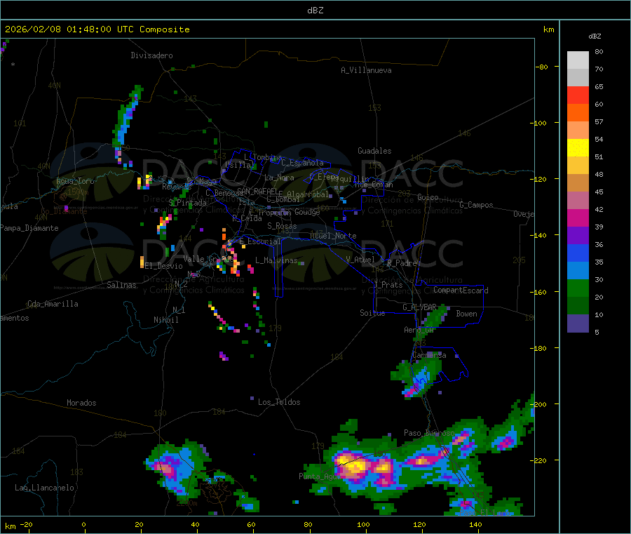The width and height of the screenshot is (631, 534).
Task: Click the 'Soitue' map label
Action: [372, 313]
